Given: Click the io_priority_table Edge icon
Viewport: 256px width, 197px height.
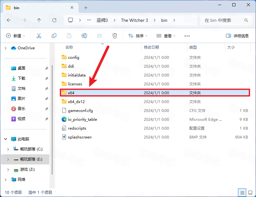Looking at the screenshot, I should coord(64,120).
